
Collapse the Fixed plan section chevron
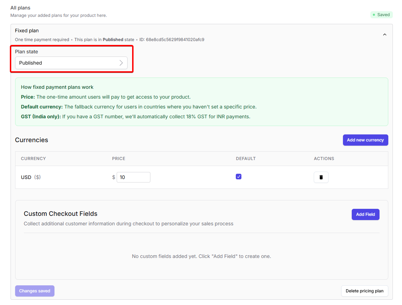(384, 35)
